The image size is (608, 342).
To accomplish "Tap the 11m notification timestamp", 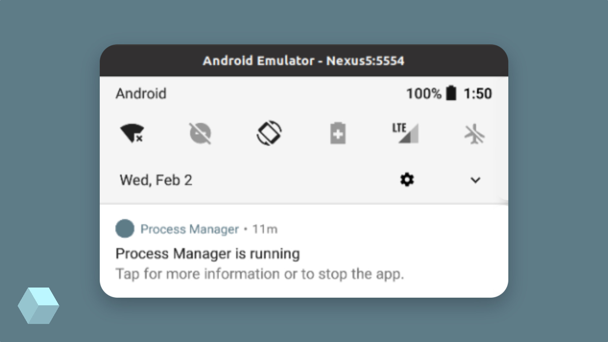I will (x=265, y=229).
